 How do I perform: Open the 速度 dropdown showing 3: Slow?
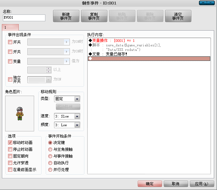67,116
